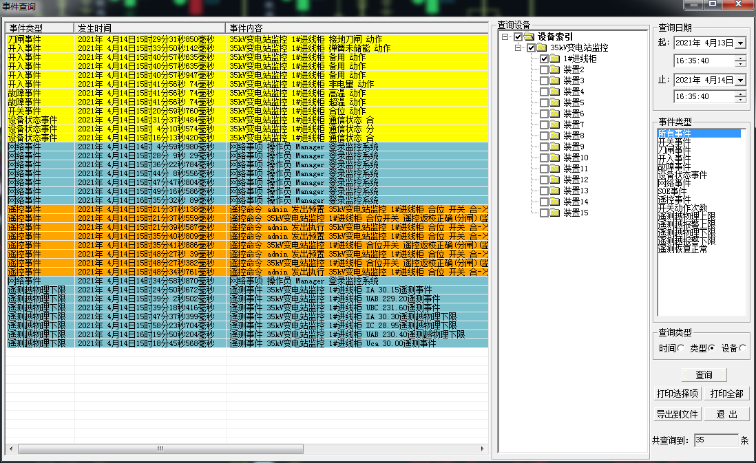Check the 装置2 checkbox
The image size is (756, 463).
544,70
